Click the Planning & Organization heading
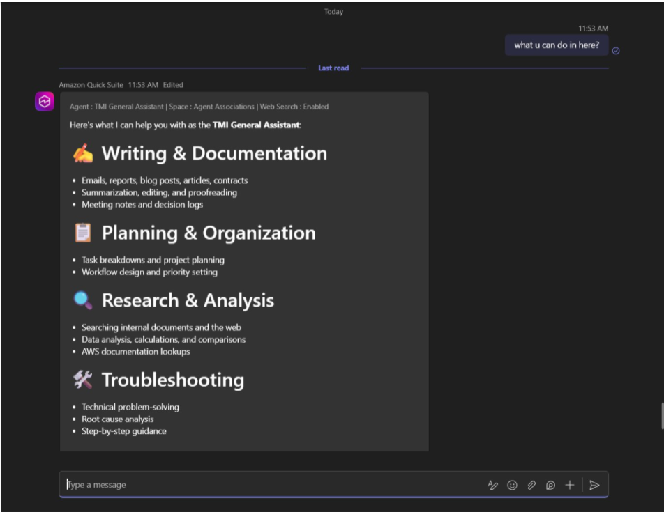Screen dimensions: 664x512 tap(209, 233)
